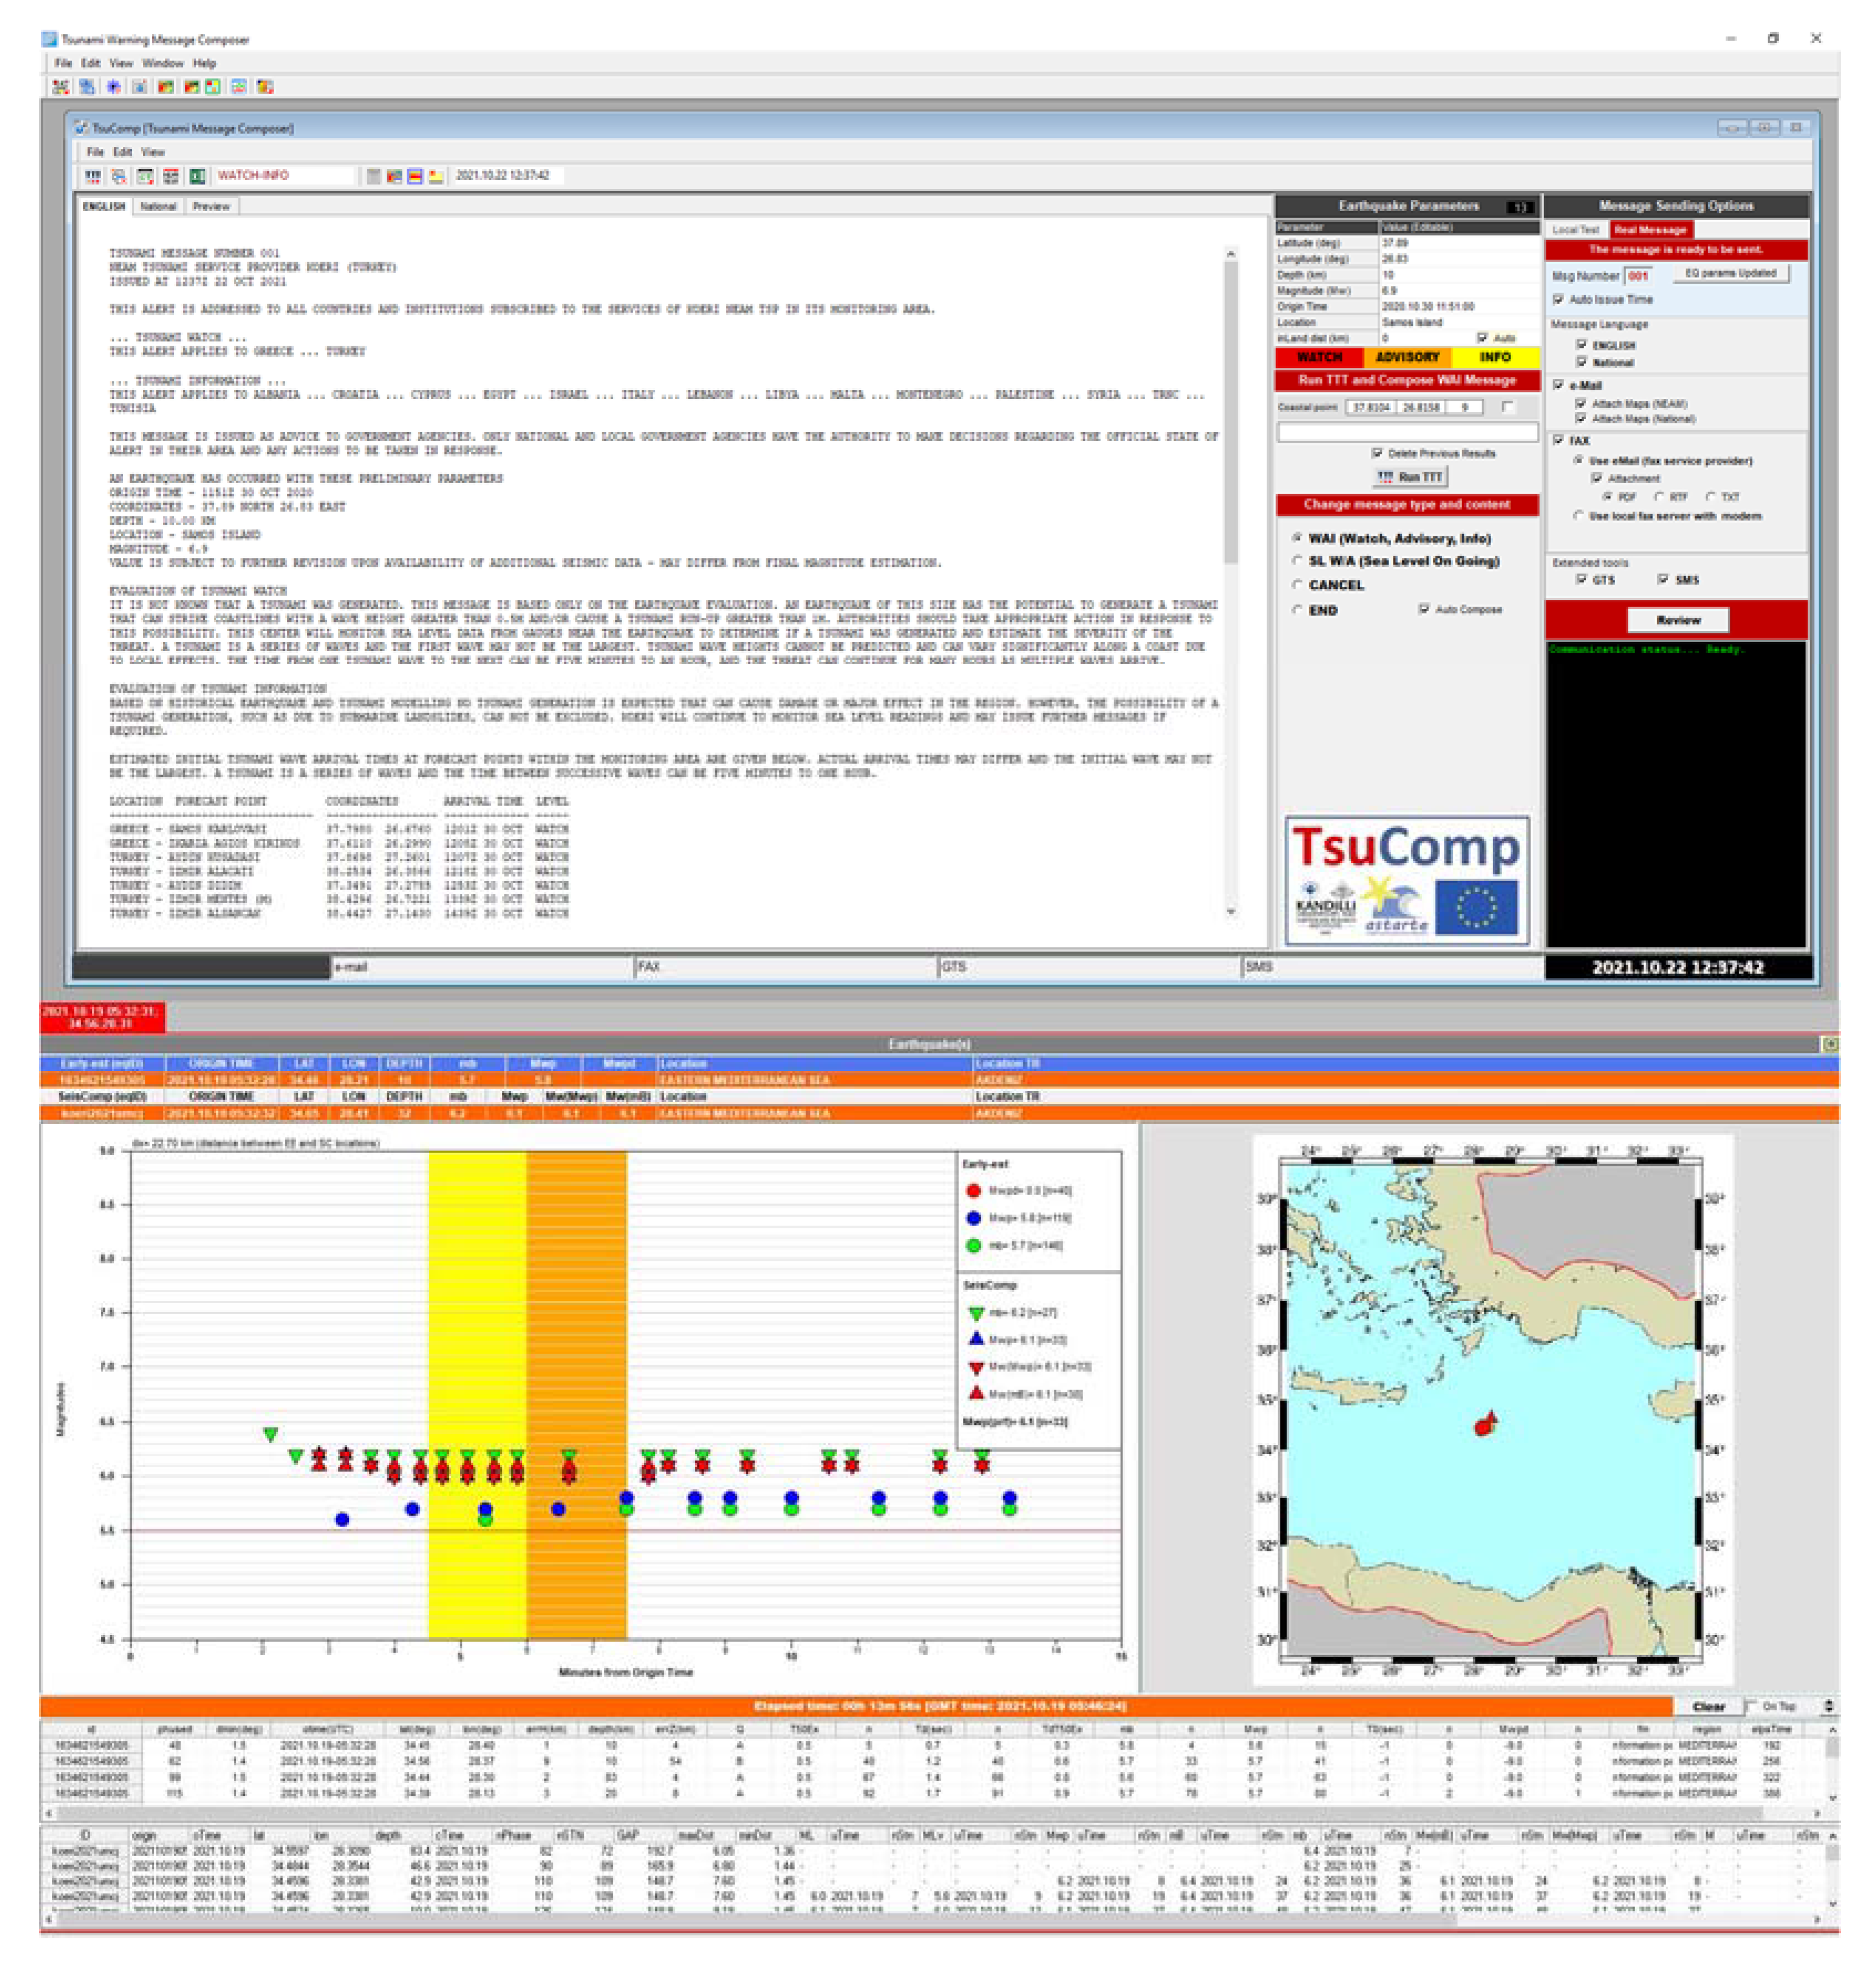The width and height of the screenshot is (1876, 1973).
Task: Click the first icon in the main toolbar
Action: (x=60, y=87)
